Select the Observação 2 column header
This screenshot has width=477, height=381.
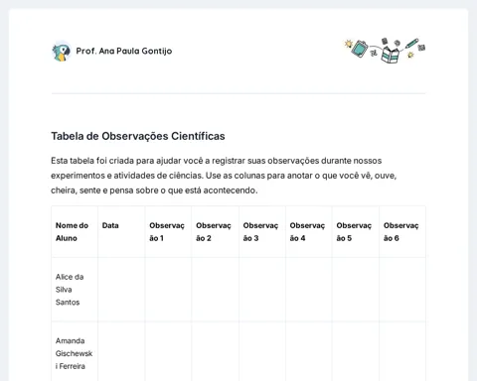pos(215,232)
